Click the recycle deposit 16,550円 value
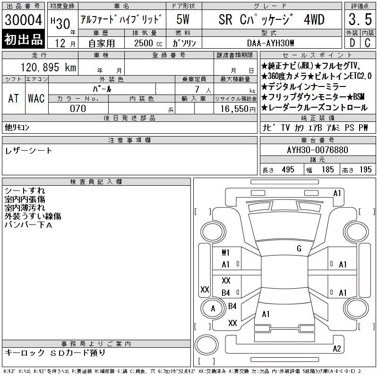The width and height of the screenshot is (378, 378). click(235, 109)
